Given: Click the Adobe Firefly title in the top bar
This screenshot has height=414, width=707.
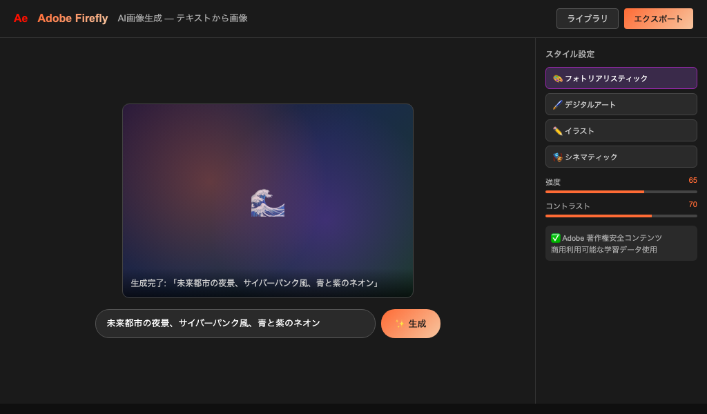Looking at the screenshot, I should point(72,19).
